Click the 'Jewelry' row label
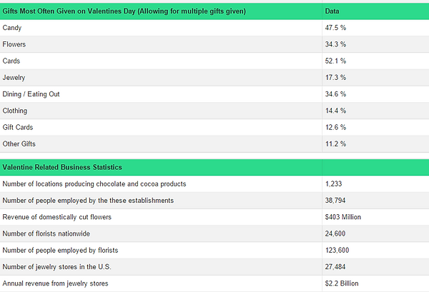Image resolution: width=429 pixels, height=292 pixels. pyautogui.click(x=14, y=78)
